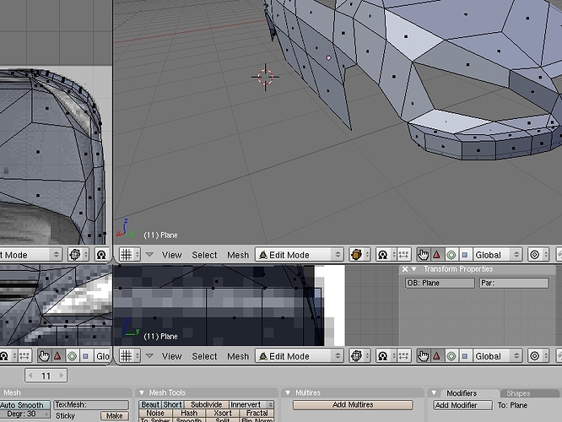The image size is (562, 422).
Task: Open Edit Mode dropdown in perspective view header
Action: point(300,255)
